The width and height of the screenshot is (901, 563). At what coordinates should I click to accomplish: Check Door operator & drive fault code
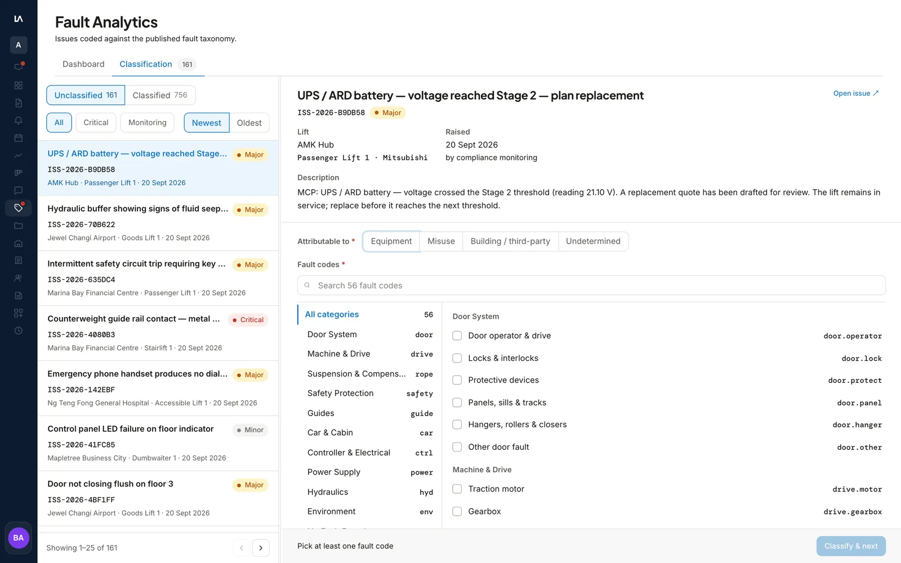click(x=457, y=336)
